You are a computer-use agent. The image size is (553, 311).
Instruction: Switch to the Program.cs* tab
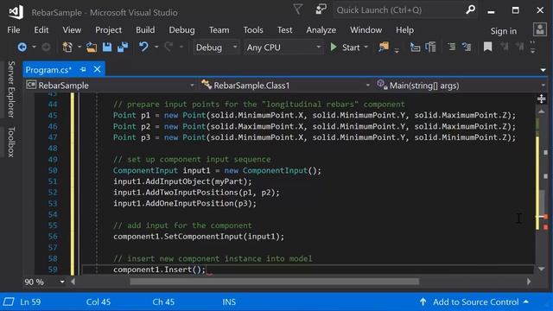[48, 70]
